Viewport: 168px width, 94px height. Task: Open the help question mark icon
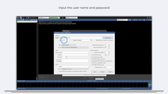(x=36, y=18)
